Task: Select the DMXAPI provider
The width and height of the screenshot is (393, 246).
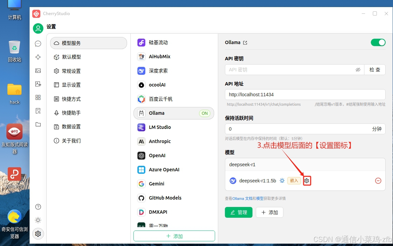Action: (174, 212)
